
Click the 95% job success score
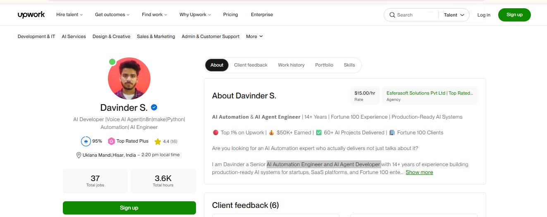tap(97, 141)
